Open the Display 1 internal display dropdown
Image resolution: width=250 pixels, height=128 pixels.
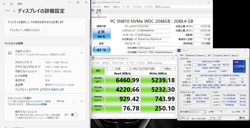[x=27, y=30]
